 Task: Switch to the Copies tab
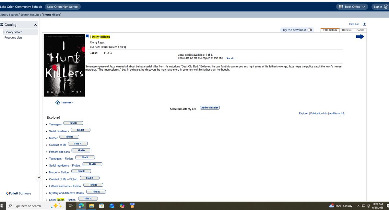tap(360, 30)
